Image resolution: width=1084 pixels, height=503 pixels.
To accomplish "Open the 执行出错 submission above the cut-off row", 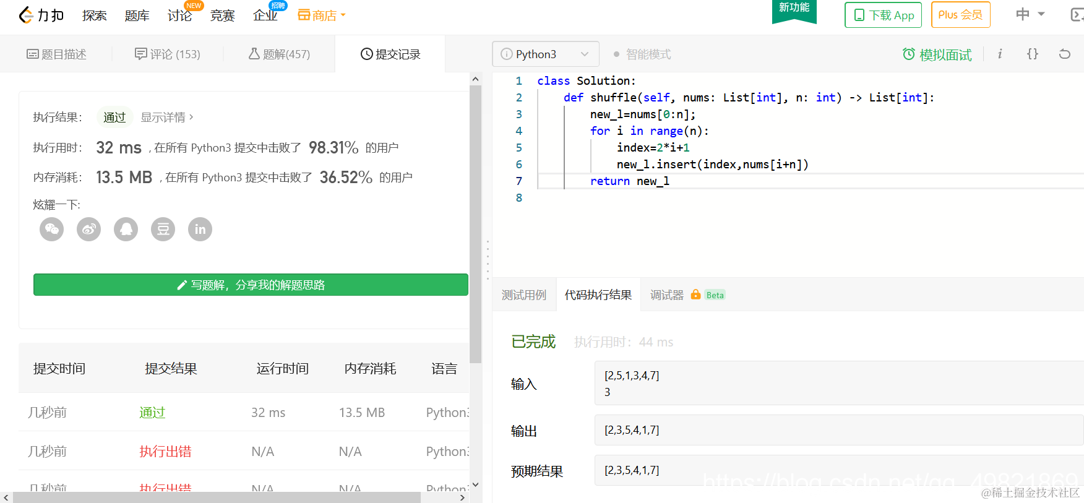I will click(165, 452).
